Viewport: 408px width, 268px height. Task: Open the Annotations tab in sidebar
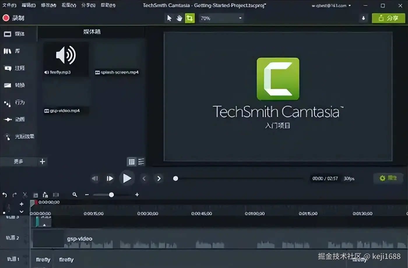[19, 68]
